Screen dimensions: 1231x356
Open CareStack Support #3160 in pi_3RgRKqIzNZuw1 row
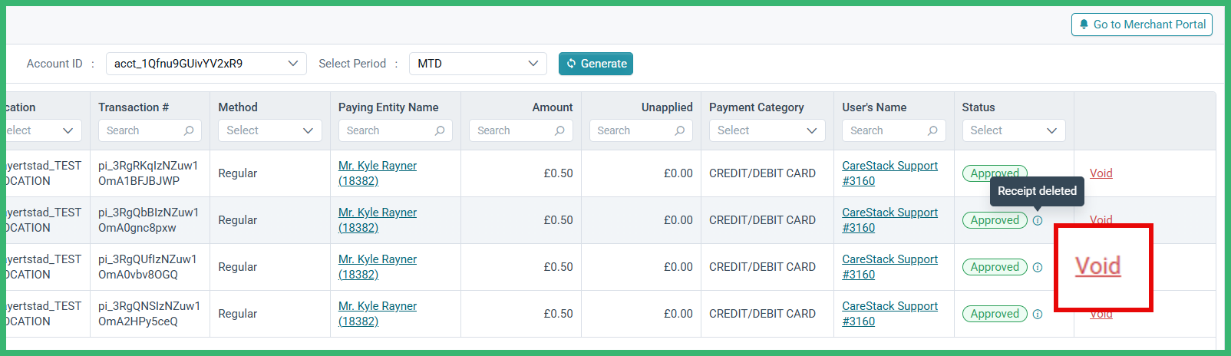pyautogui.click(x=890, y=173)
